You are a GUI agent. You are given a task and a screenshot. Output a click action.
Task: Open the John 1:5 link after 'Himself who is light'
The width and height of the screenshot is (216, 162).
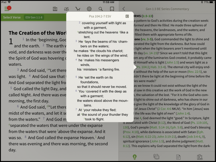point(172,62)
